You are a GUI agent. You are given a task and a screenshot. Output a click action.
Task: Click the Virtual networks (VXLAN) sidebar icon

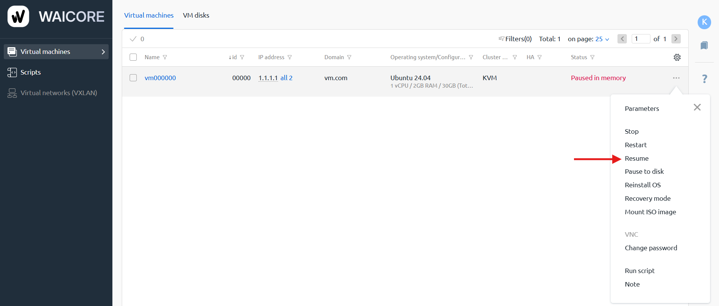pyautogui.click(x=12, y=93)
